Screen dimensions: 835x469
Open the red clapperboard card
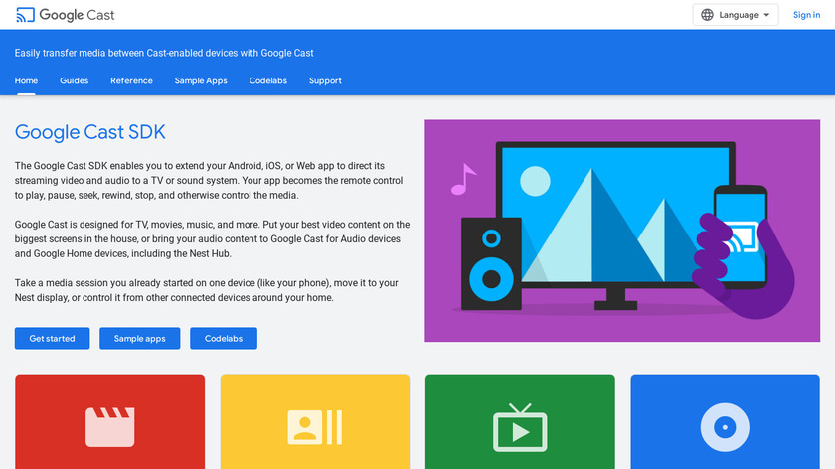[x=109, y=421]
